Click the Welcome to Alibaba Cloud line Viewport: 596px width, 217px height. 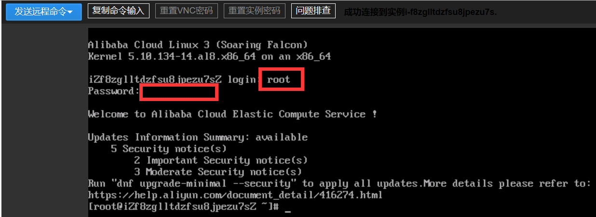pyautogui.click(x=232, y=115)
